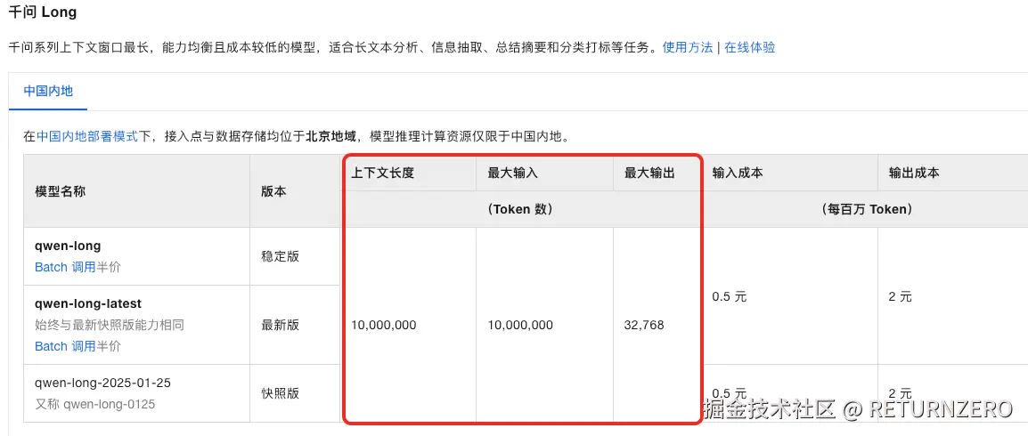Click the (Token 数) sub-header

click(x=520, y=209)
